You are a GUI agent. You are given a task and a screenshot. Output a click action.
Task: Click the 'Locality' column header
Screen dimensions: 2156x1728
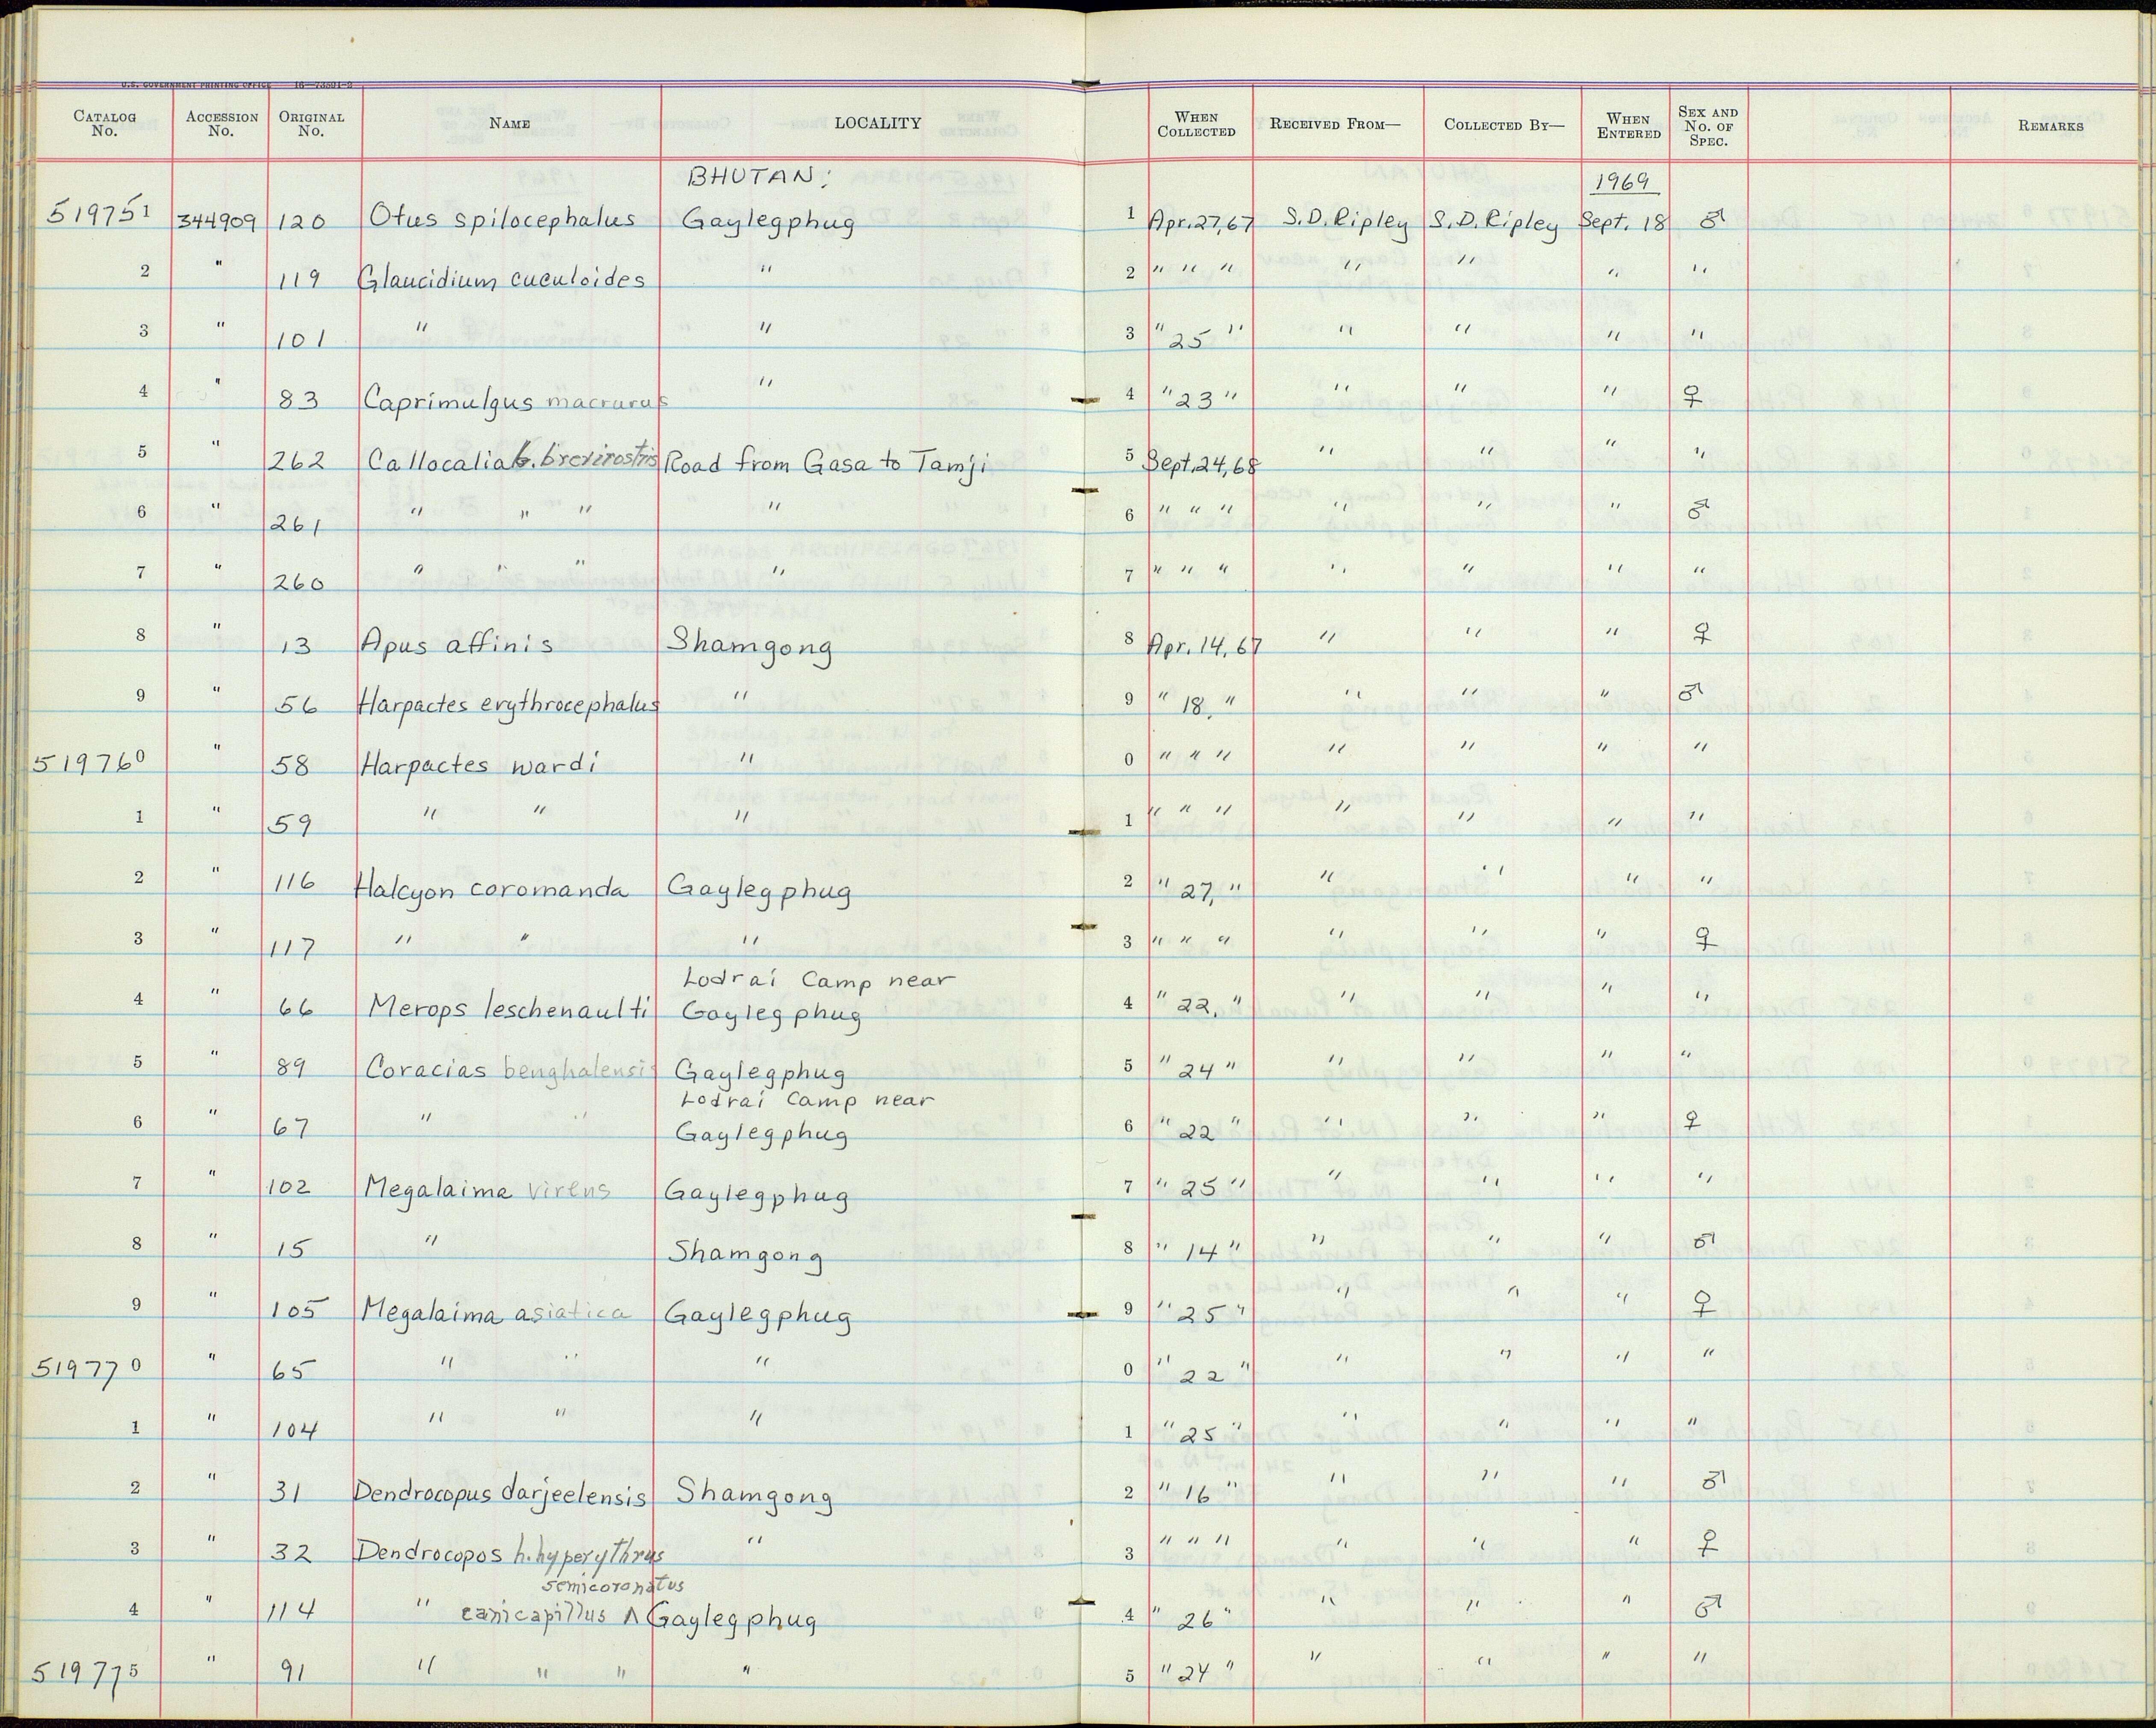[878, 123]
